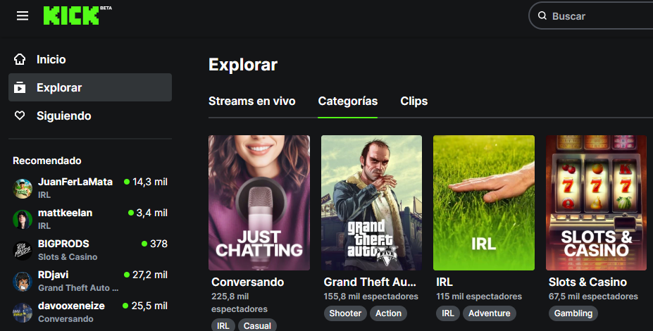Open the IRL grass category thumbnail
The width and height of the screenshot is (653, 331).
click(x=484, y=203)
